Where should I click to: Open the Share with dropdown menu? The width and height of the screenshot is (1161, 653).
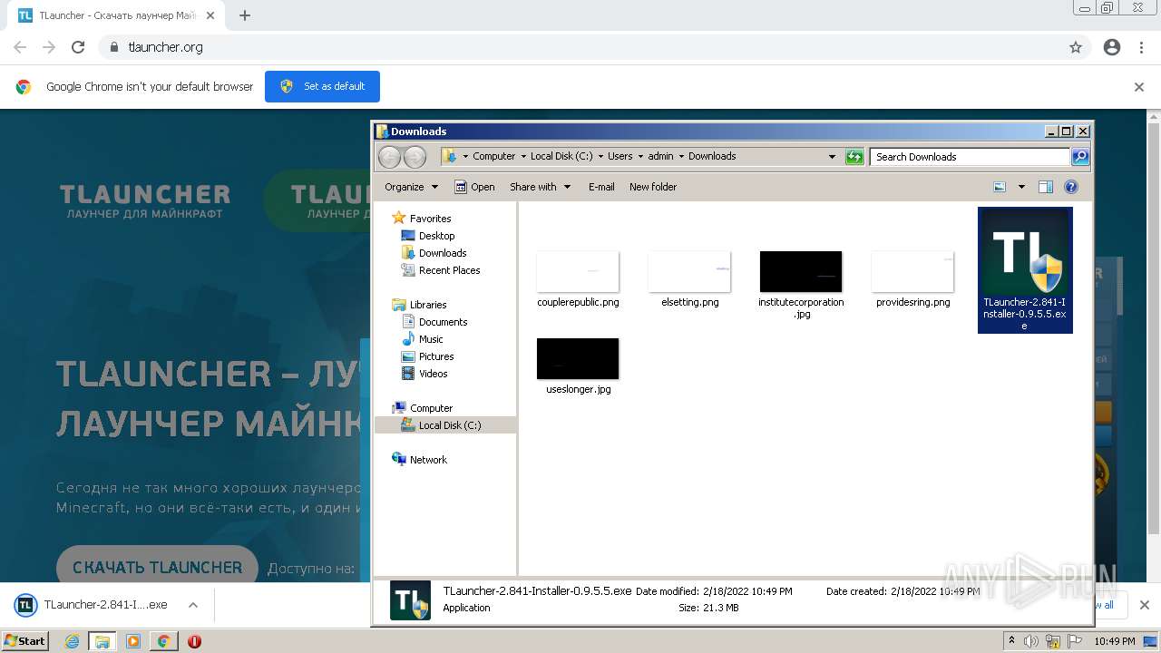[541, 187]
